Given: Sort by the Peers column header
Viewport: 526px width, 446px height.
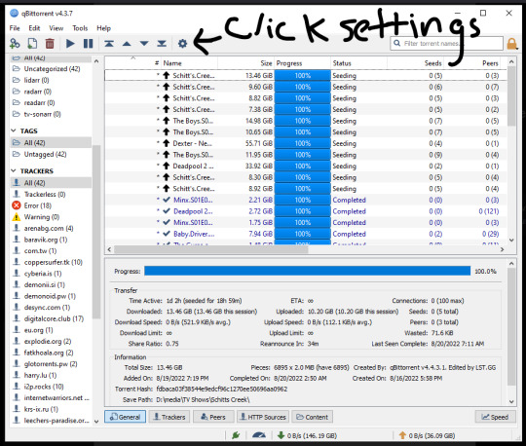Looking at the screenshot, I should pyautogui.click(x=472, y=63).
